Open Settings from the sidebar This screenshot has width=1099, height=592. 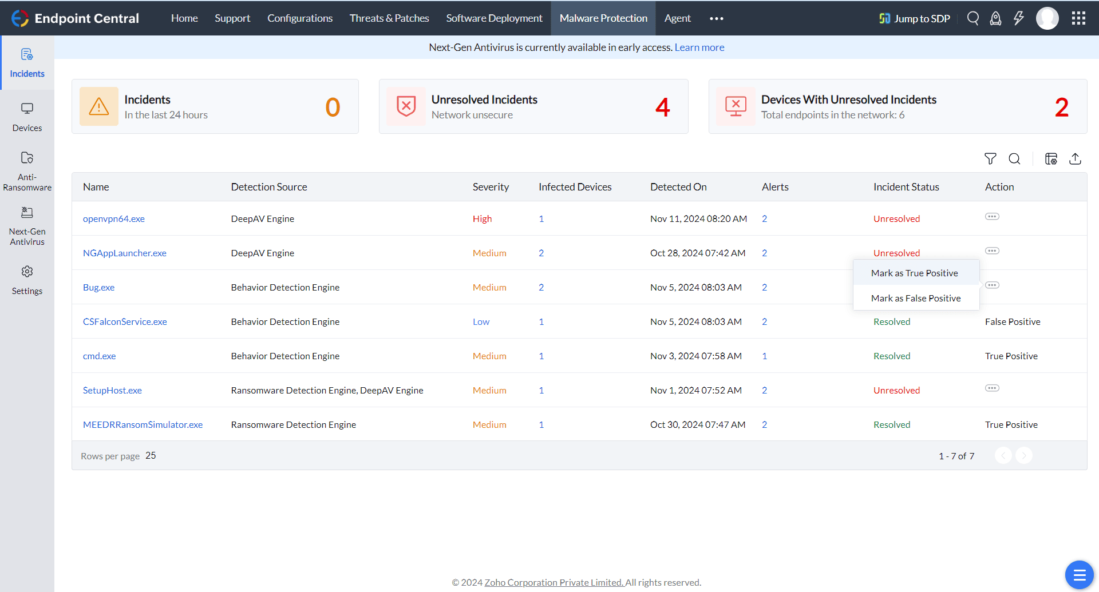[27, 279]
